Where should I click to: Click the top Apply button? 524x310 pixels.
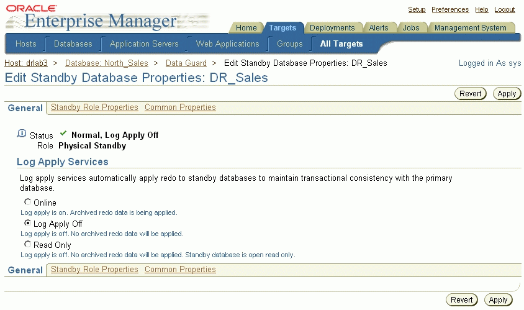click(x=507, y=94)
